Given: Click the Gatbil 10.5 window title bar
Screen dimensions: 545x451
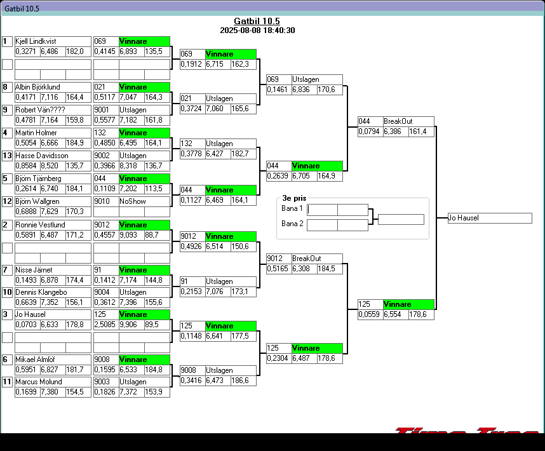Looking at the screenshot, I should click(272, 7).
